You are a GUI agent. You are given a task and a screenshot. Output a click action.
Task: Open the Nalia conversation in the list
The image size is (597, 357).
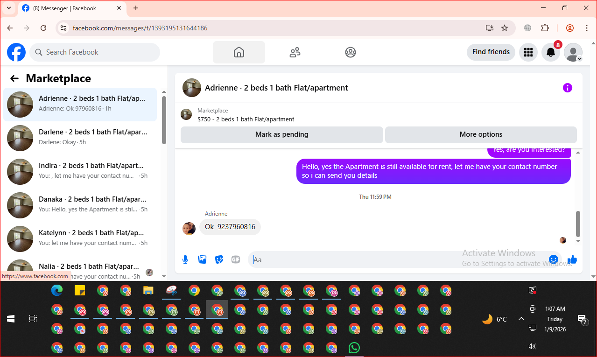pos(80,268)
